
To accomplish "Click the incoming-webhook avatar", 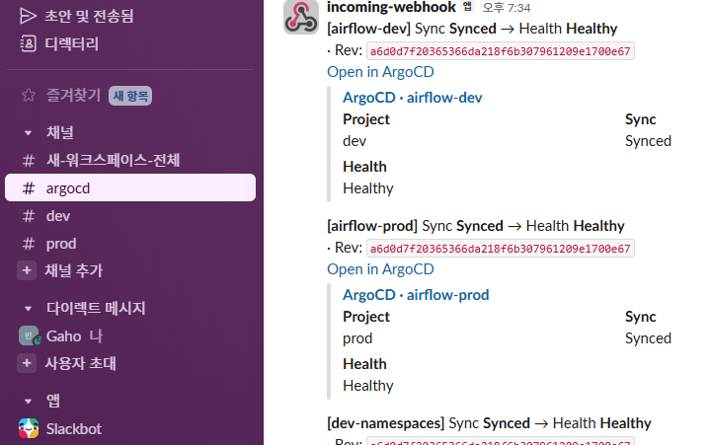I will pyautogui.click(x=301, y=17).
